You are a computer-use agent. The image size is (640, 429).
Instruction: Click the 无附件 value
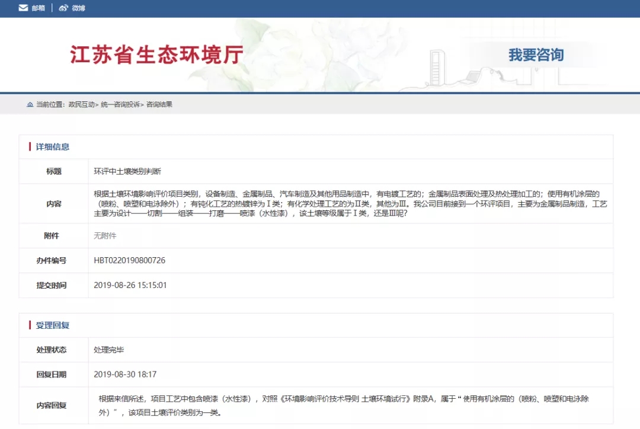coord(105,236)
